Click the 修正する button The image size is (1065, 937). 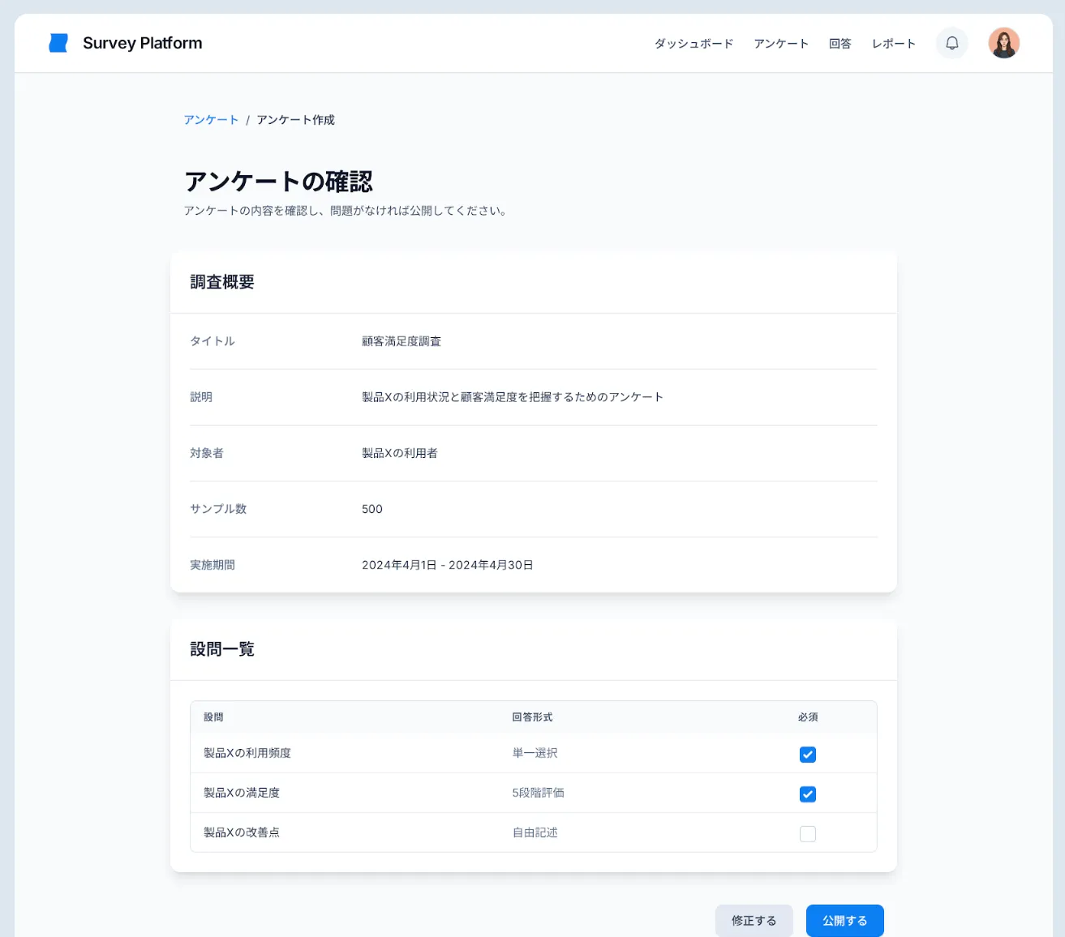(754, 921)
